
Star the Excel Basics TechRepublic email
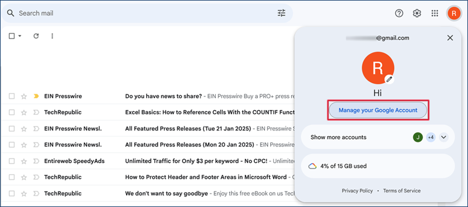pyautogui.click(x=24, y=112)
